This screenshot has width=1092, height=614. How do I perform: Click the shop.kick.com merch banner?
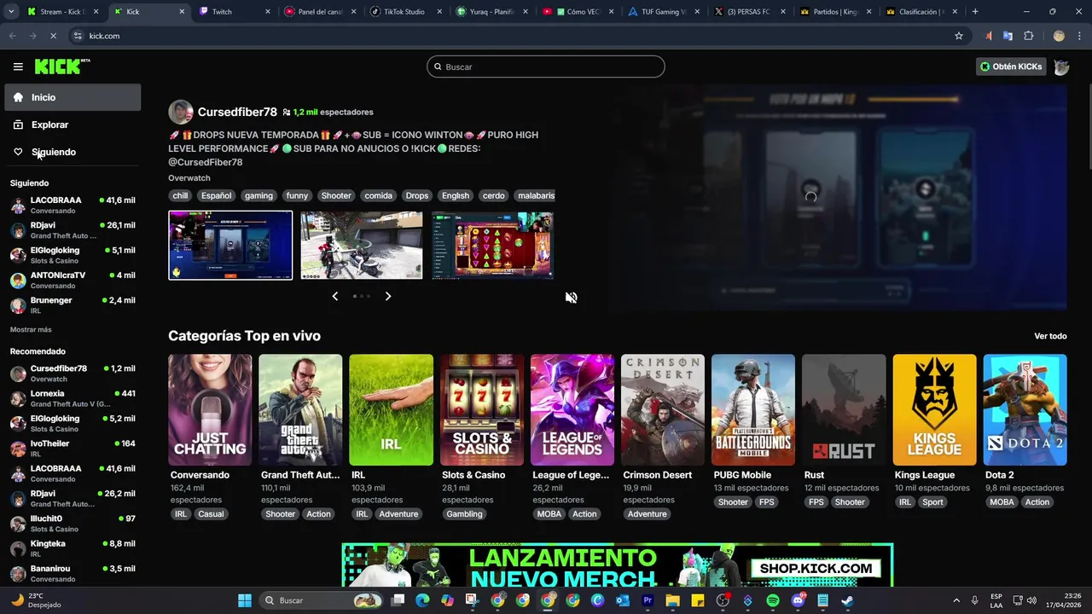618,565
